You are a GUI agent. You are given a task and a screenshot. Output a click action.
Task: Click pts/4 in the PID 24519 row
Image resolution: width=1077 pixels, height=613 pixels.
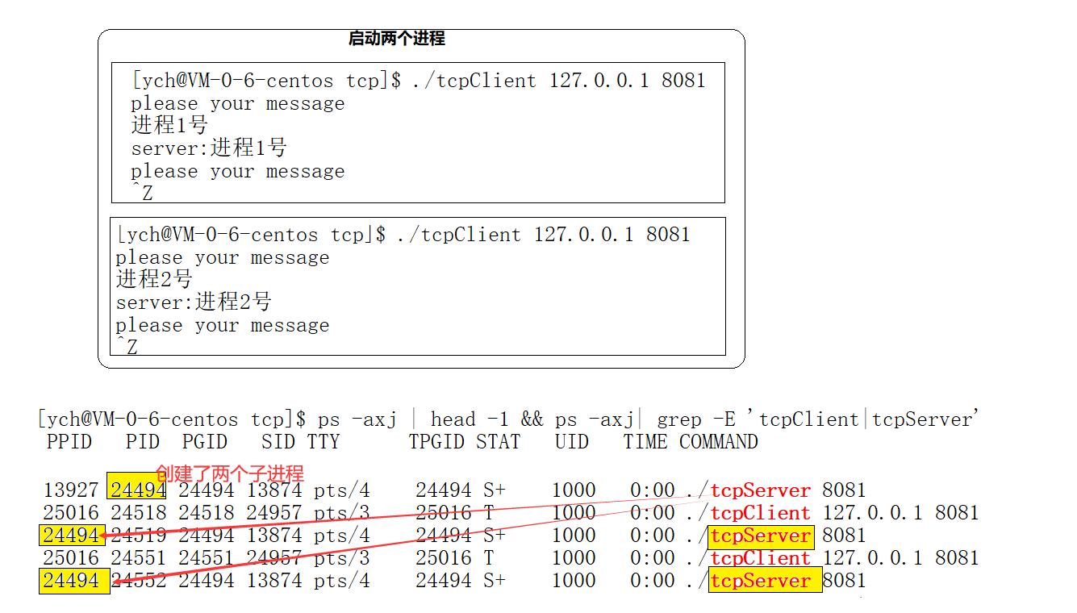coord(342,536)
